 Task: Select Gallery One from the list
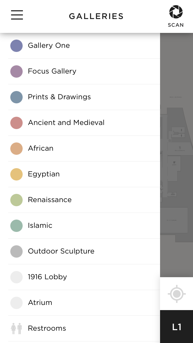click(84, 46)
